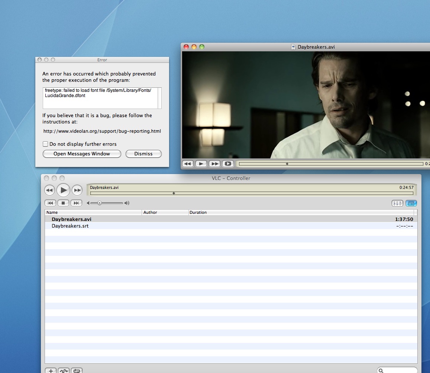Click the add item plus button

[51, 371]
